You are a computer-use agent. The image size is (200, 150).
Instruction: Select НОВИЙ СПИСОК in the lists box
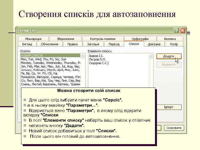[x=50, y=56]
